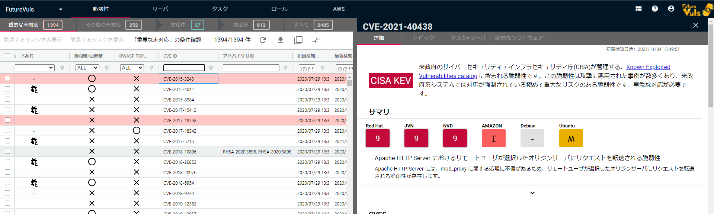Switch to the タスク tab
714x214 pixels.
220,9
